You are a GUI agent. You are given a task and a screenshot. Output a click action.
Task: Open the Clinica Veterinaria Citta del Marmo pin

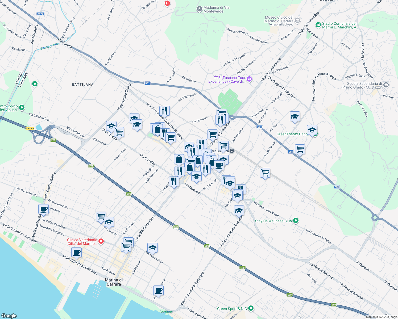point(101,242)
